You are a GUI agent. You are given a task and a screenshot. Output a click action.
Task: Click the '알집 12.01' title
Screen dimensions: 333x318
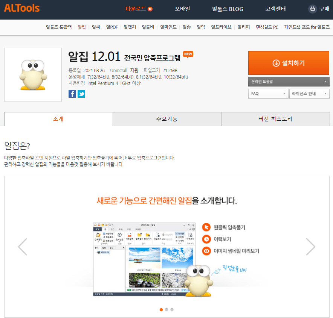[95, 56]
